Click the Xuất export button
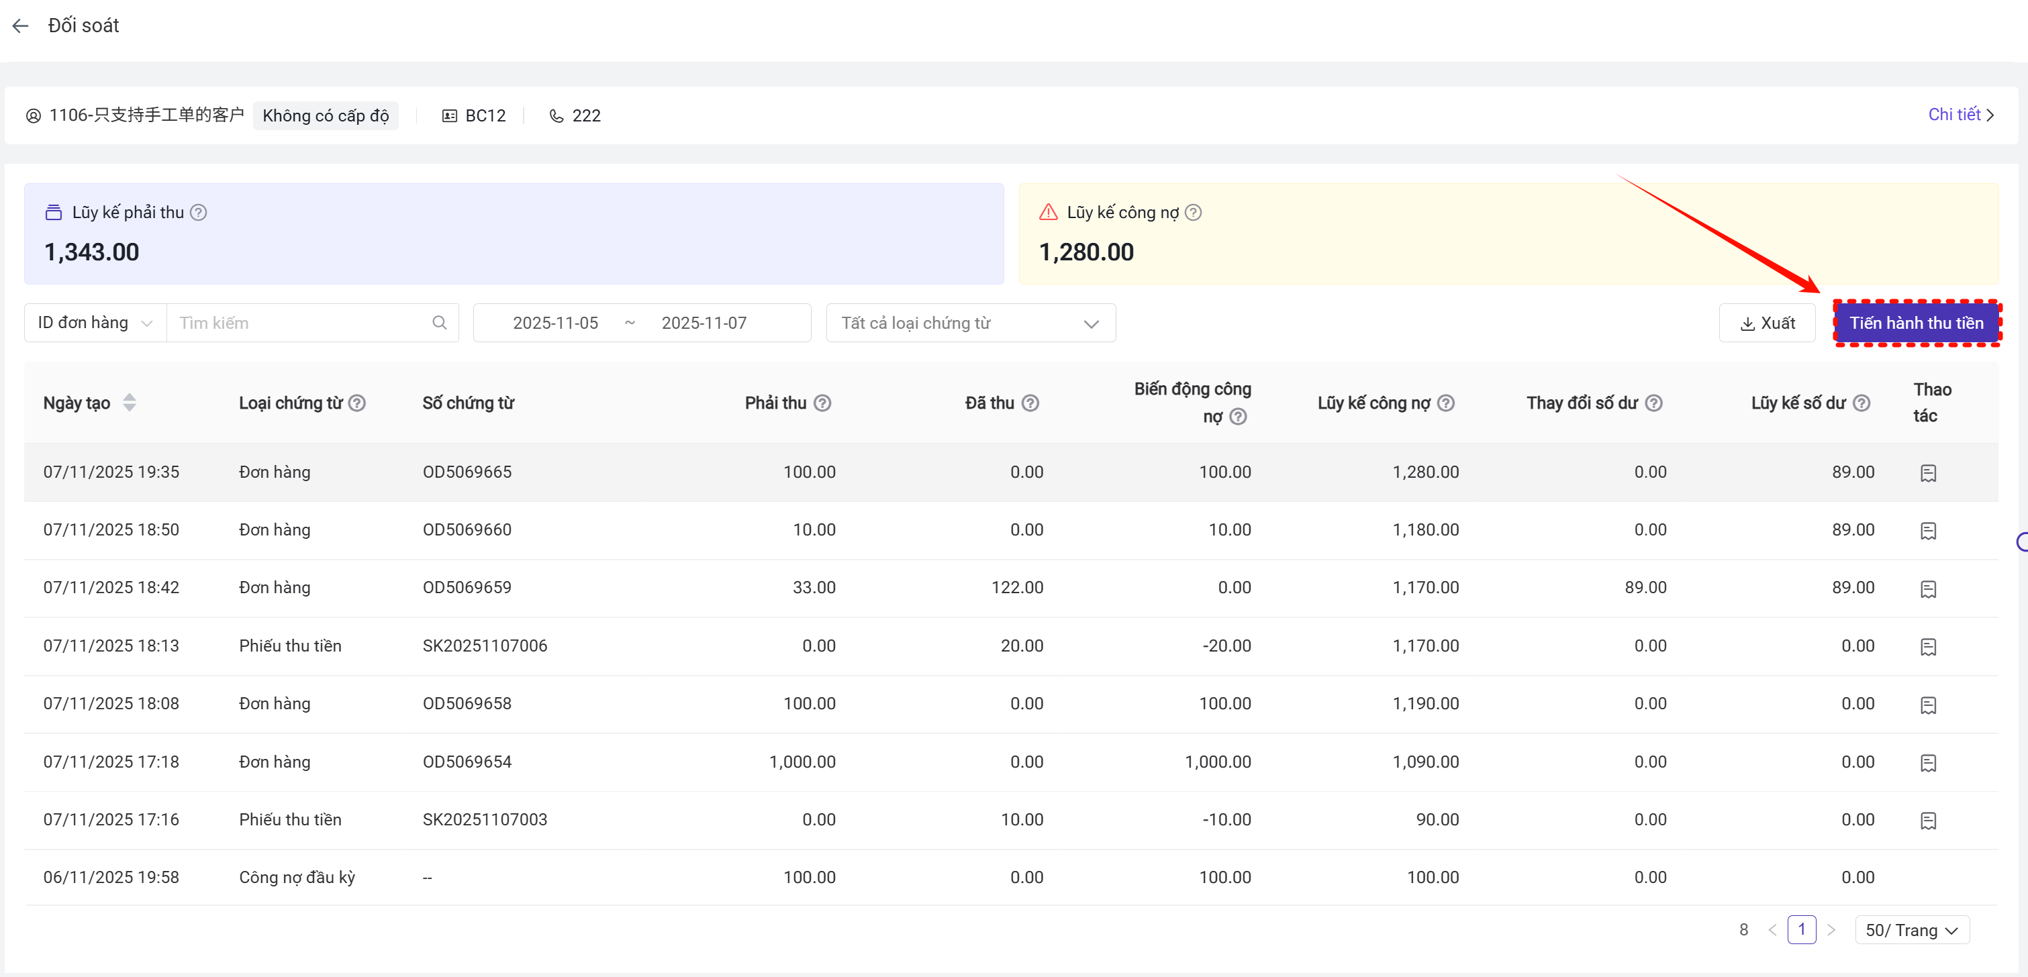The image size is (2028, 977). click(x=1768, y=323)
